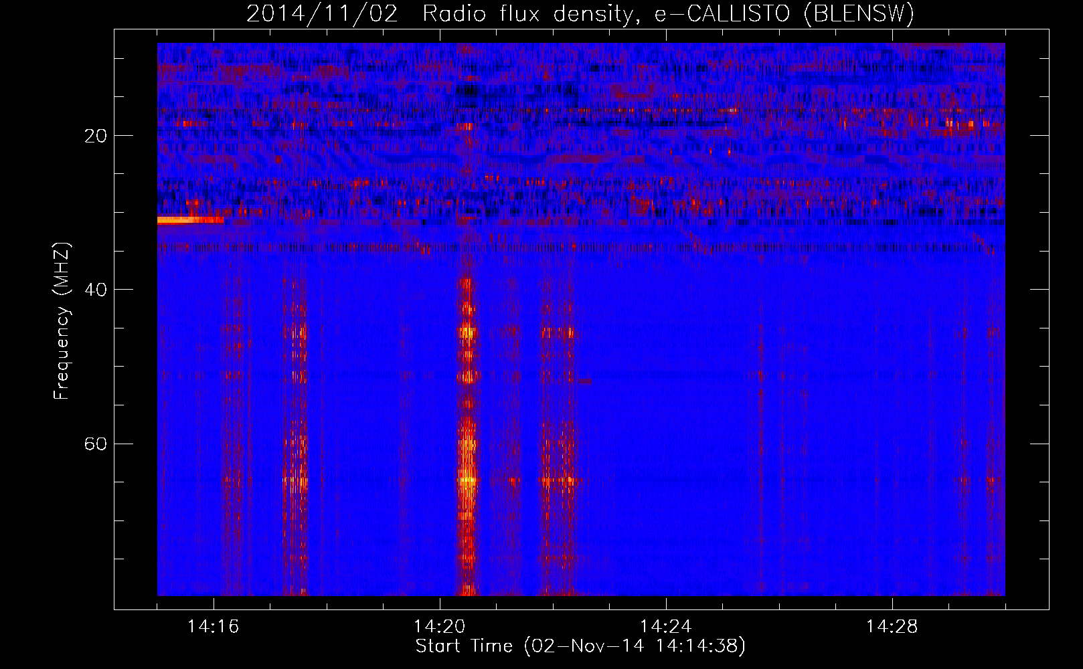The width and height of the screenshot is (1083, 669).
Task: Click the plot title "Radio flux density, e-CALLISTO (BLENSW)"
Action: point(668,14)
